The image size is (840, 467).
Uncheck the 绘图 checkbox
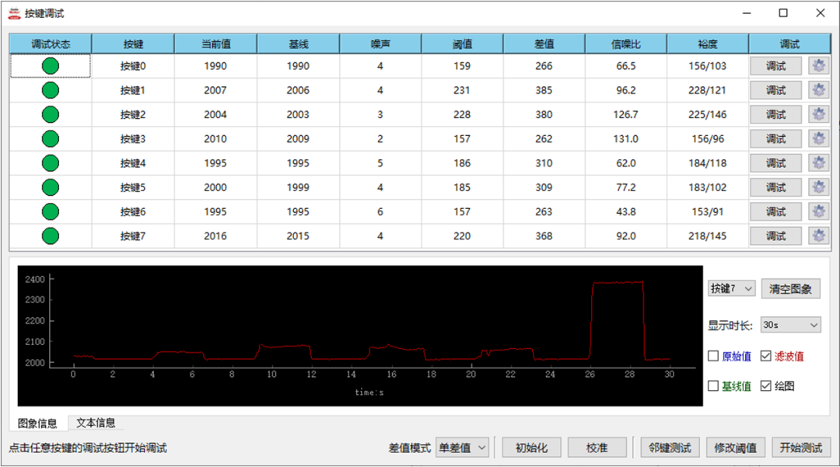click(766, 385)
